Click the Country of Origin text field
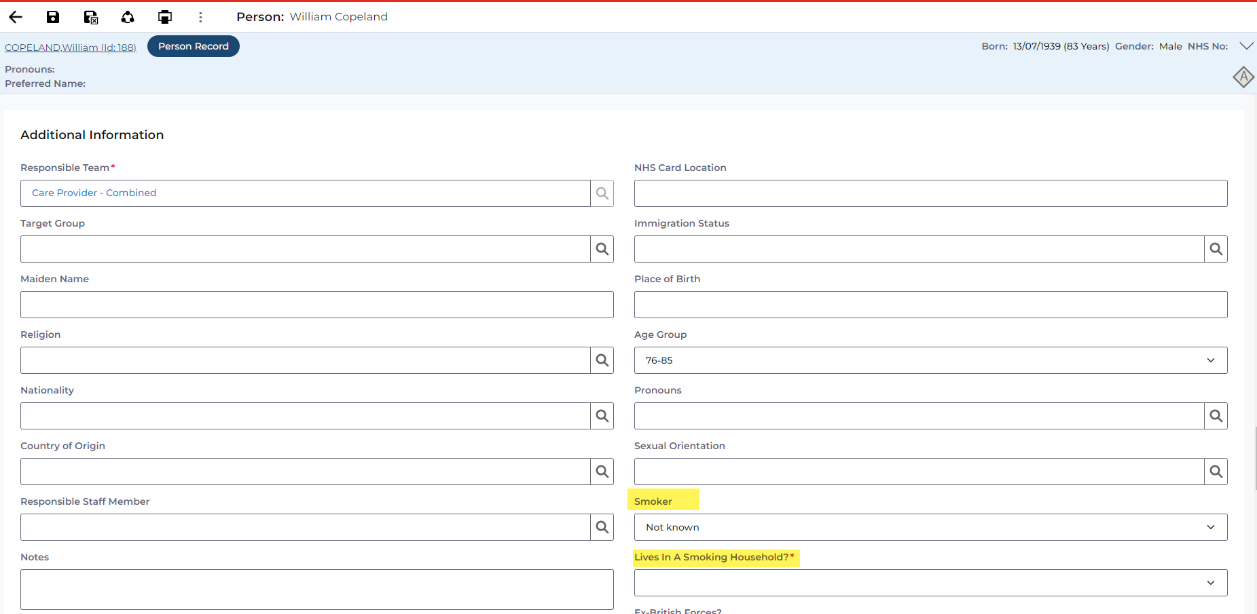 click(x=306, y=472)
